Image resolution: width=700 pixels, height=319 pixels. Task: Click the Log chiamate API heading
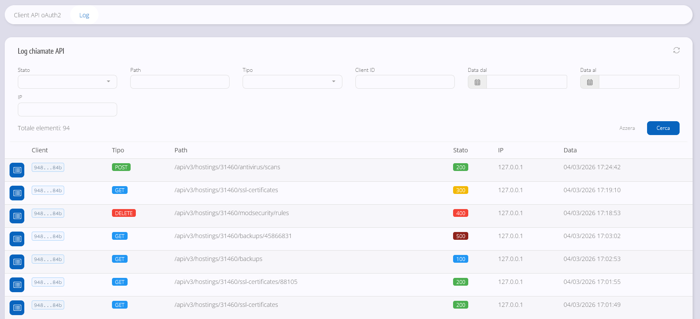click(x=41, y=51)
